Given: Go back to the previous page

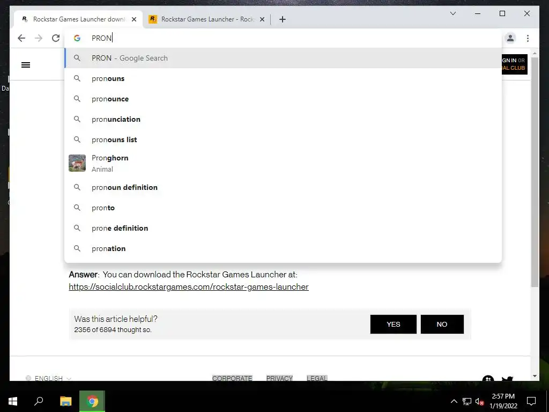Looking at the screenshot, I should pyautogui.click(x=21, y=38).
